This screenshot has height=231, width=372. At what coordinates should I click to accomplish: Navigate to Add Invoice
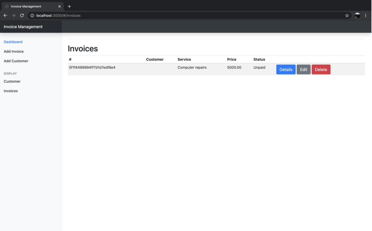[13, 51]
